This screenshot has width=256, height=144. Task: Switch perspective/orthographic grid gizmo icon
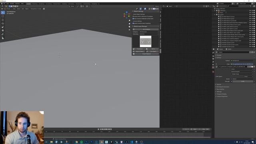pyautogui.click(x=130, y=30)
